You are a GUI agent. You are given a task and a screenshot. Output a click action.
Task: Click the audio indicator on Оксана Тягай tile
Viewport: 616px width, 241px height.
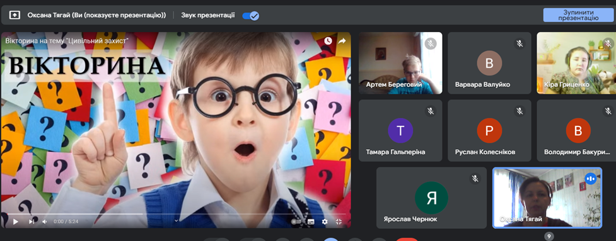coord(590,179)
